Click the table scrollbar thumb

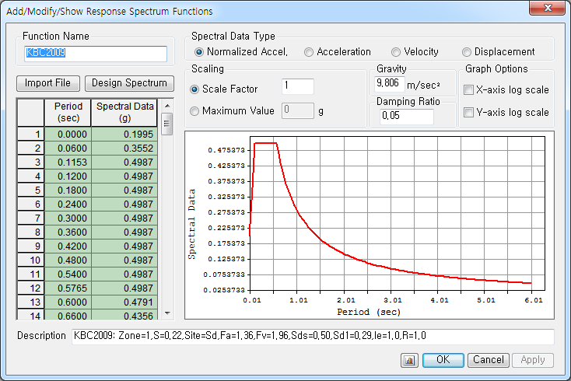coord(166,124)
